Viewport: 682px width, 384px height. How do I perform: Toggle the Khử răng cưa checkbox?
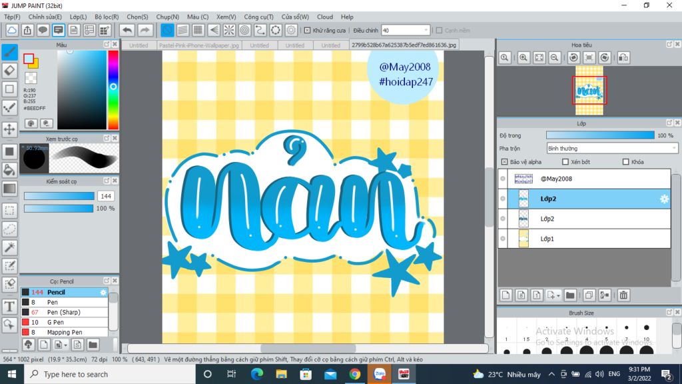[308, 31]
